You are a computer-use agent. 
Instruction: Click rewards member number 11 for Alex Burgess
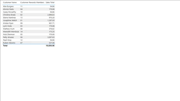[21, 6]
